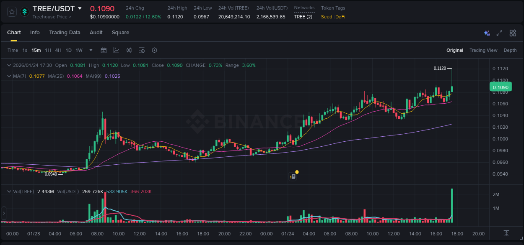Screen dimensions: 524x245
Task: Enter fullscreen with the expand arrows icon
Action: (499, 33)
